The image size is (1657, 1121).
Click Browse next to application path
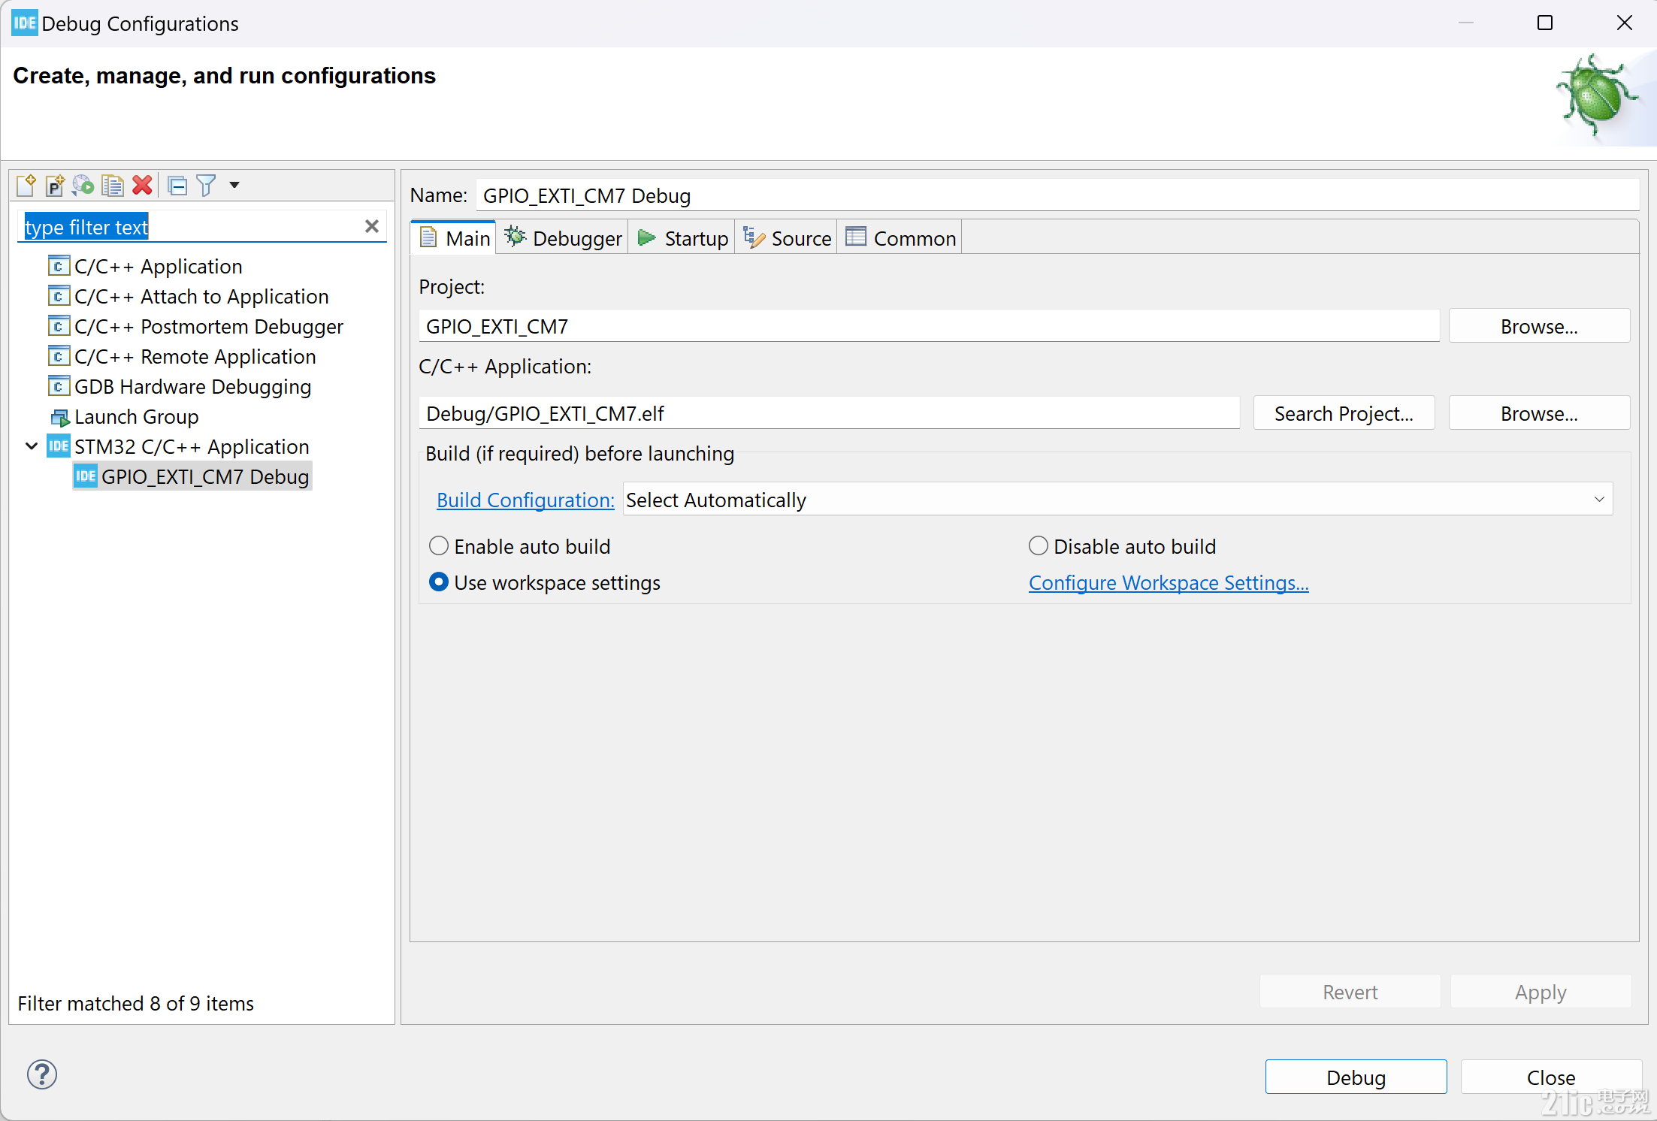point(1539,413)
